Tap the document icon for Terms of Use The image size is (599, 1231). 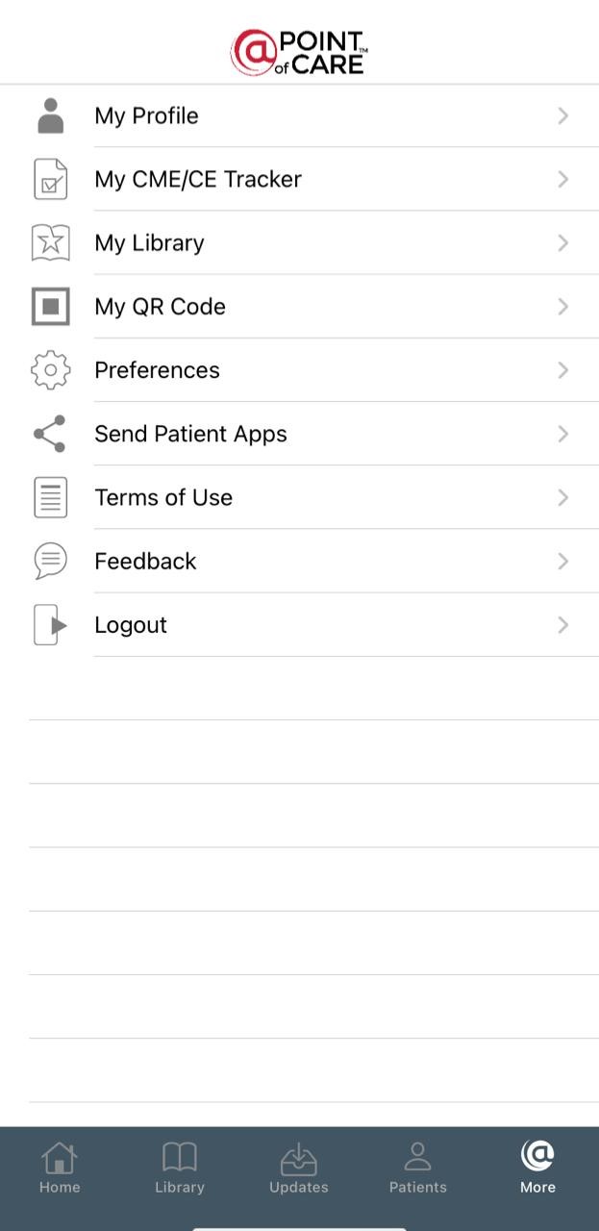pos(51,497)
